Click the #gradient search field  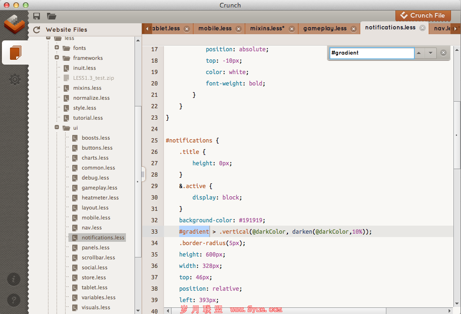[x=372, y=53]
